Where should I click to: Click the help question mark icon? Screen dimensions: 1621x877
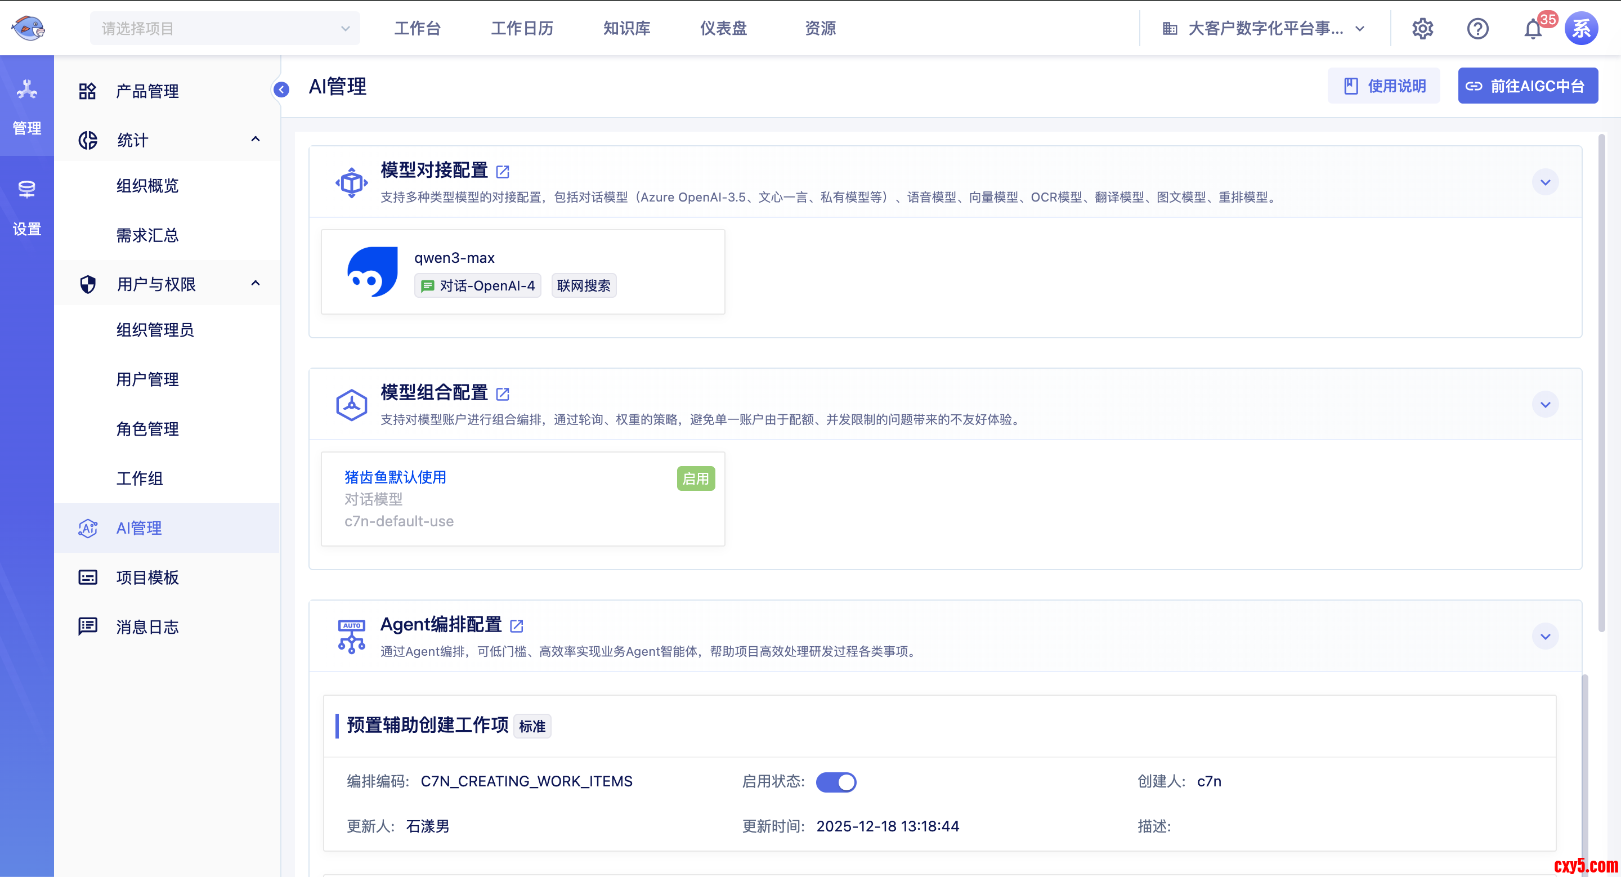(1477, 28)
